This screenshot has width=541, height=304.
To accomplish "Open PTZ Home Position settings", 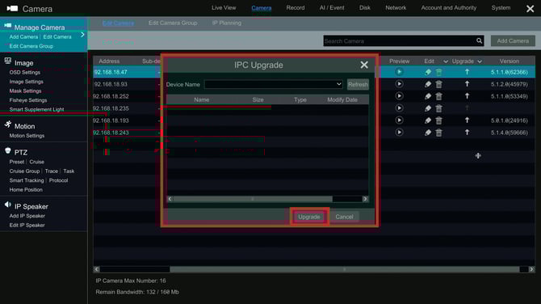I will pos(26,190).
